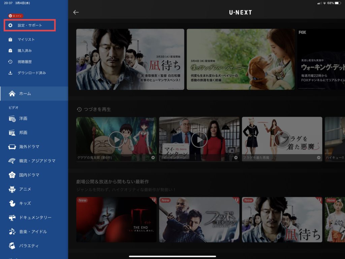
Task: Click the 20:37 clock in status bar
Action: 8,3
